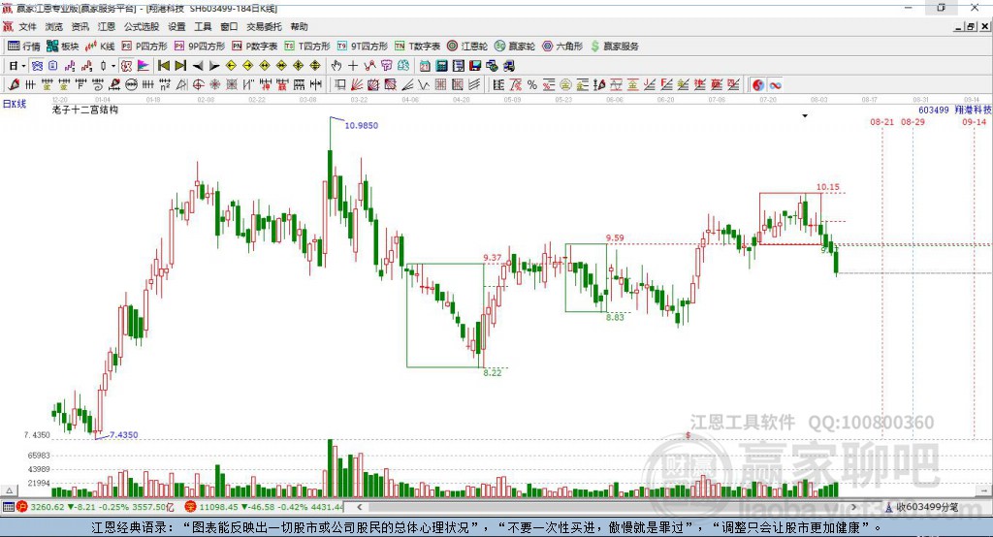Click the first yellow diamond arrow icon
Viewport: 993px width, 537px height.
pyautogui.click(x=231, y=66)
